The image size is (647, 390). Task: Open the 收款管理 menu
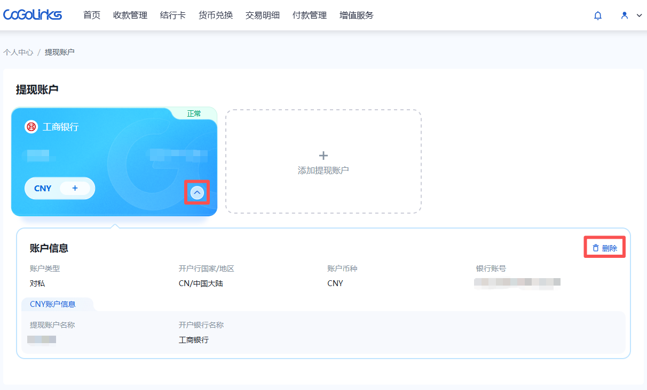pyautogui.click(x=130, y=15)
